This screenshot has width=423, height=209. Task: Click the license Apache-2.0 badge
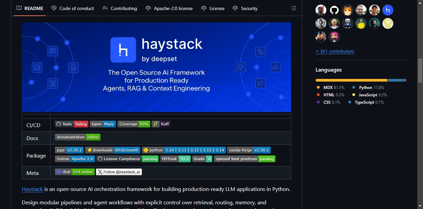75,159
